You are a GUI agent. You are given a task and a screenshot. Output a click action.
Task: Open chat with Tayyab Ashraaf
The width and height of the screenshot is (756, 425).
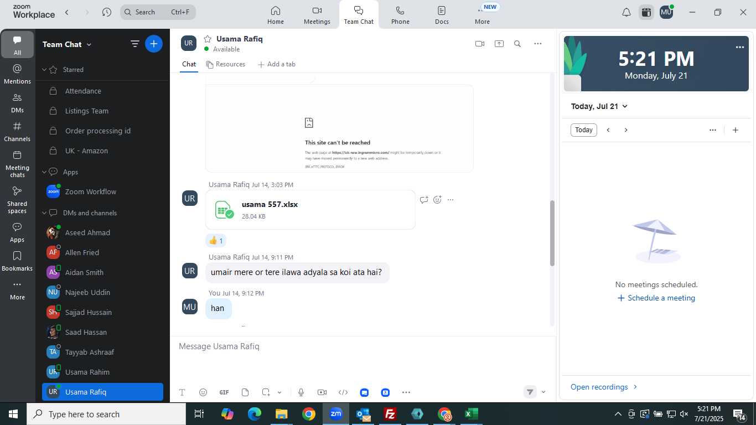coord(102,352)
